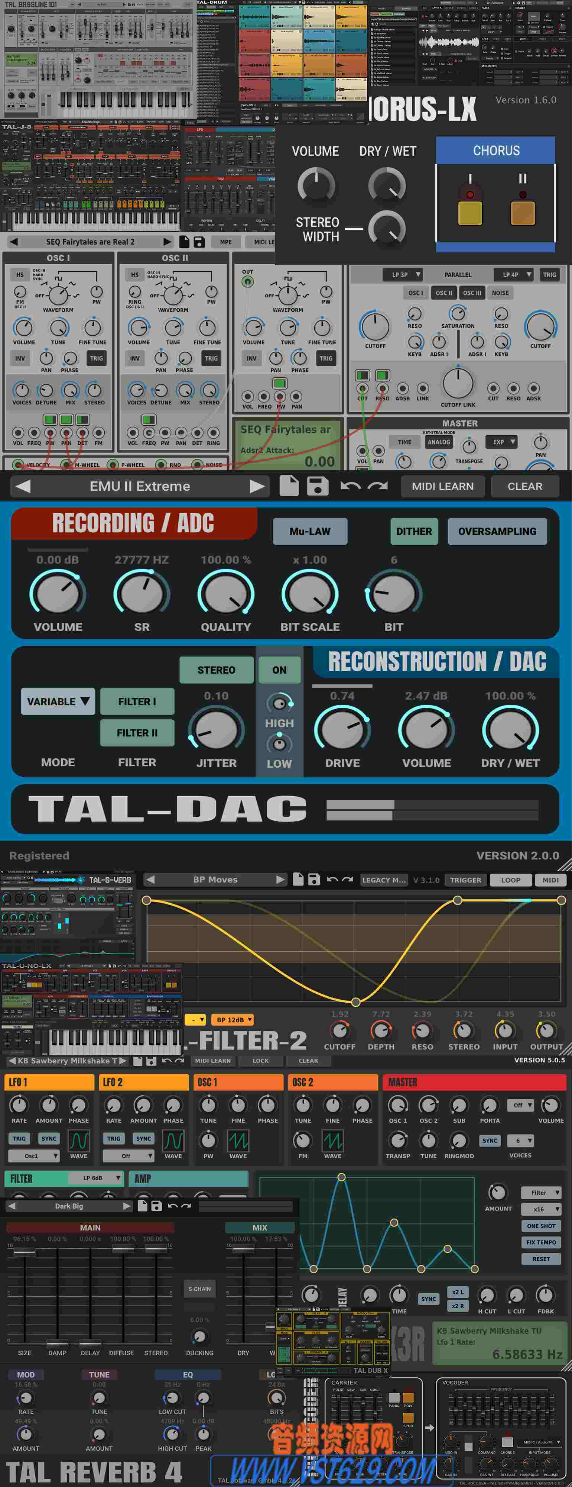Click RESET envelope button

click(541, 1259)
